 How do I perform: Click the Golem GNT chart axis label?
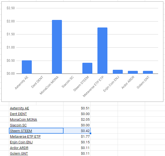pyautogui.click(x=143, y=82)
